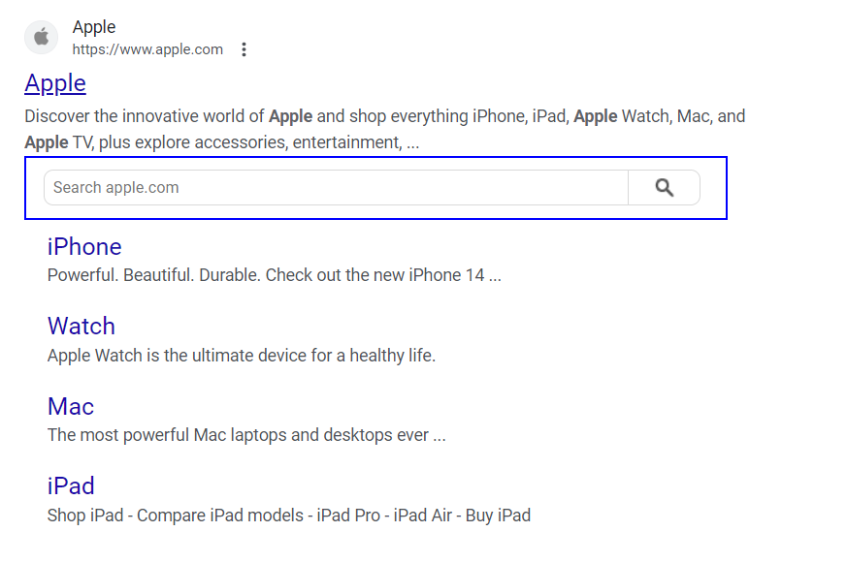This screenshot has height=563, width=847.
Task: Click 'Buy iPad' in the iPad description
Action: click(498, 516)
